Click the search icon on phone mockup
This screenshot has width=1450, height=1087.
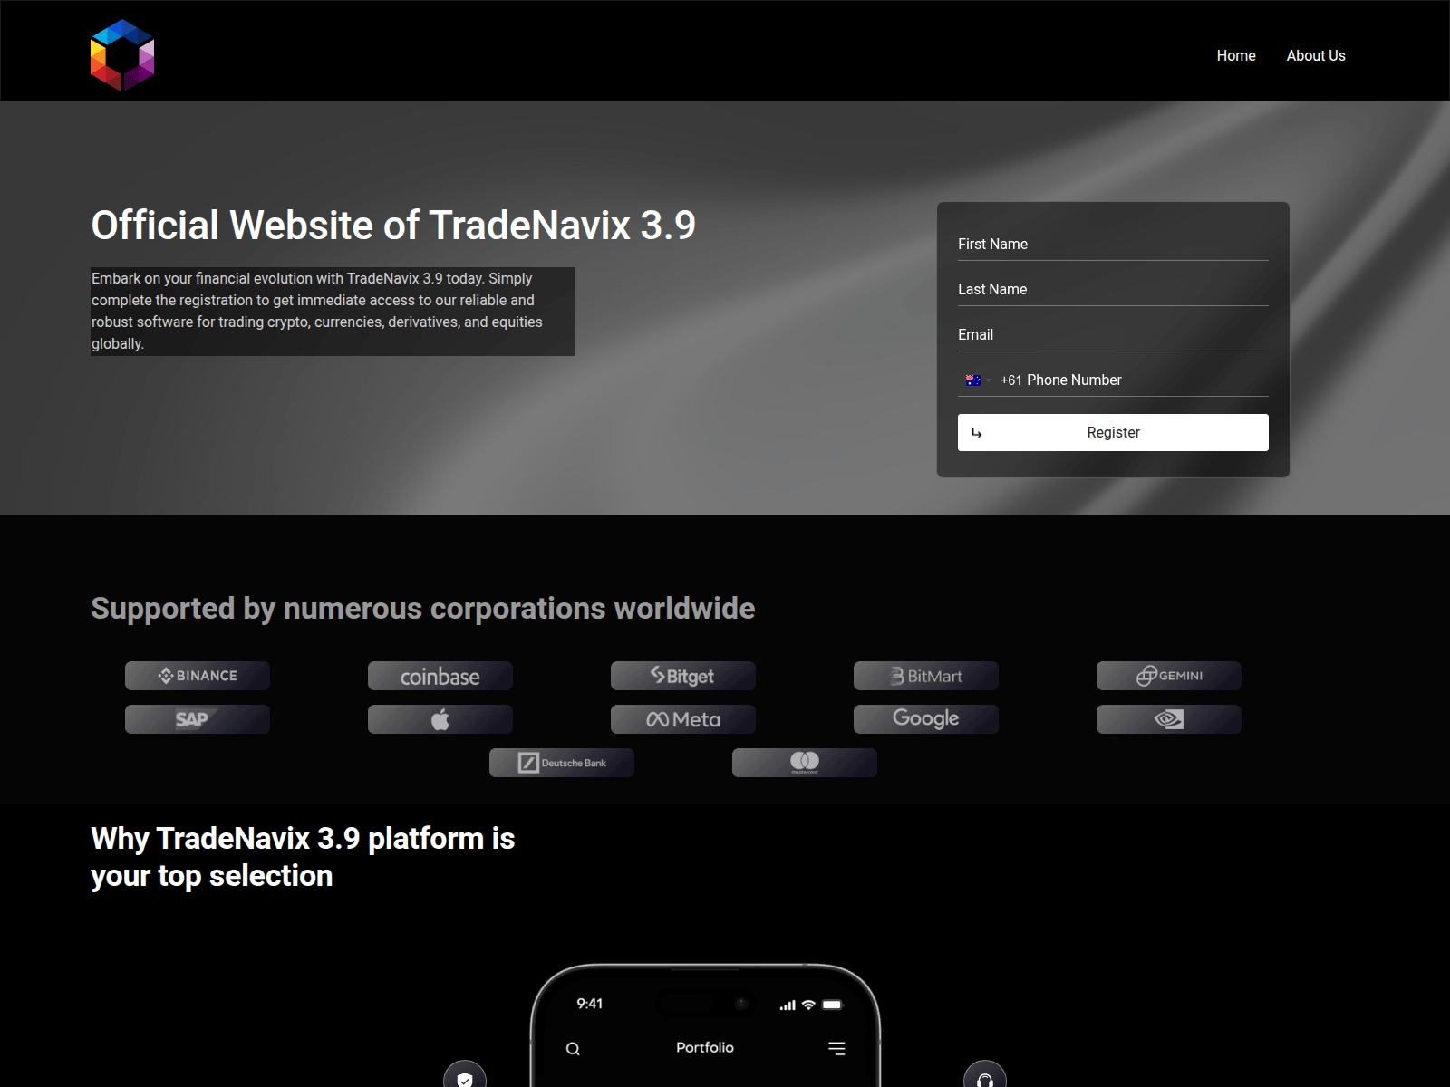pyautogui.click(x=573, y=1049)
